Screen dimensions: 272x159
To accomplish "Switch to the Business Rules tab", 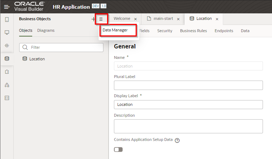I will click(193, 31).
